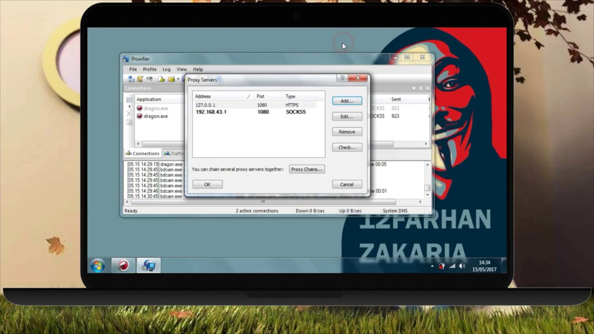
Task: Click the network signal tray icon
Action: point(452,266)
